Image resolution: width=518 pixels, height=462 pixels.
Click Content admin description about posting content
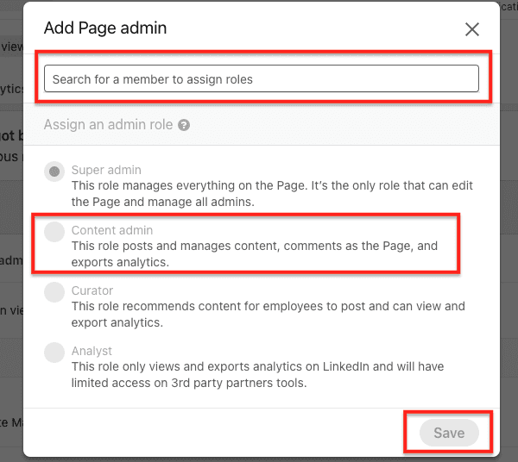(255, 254)
